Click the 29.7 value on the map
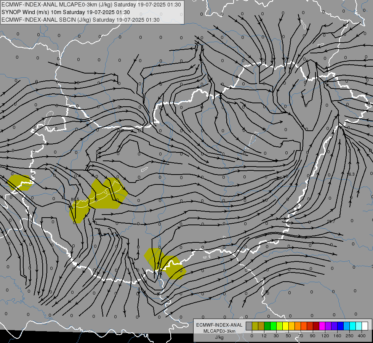 point(331,221)
